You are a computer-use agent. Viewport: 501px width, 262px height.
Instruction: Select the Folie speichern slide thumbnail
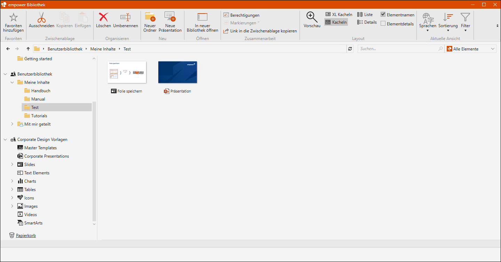127,72
